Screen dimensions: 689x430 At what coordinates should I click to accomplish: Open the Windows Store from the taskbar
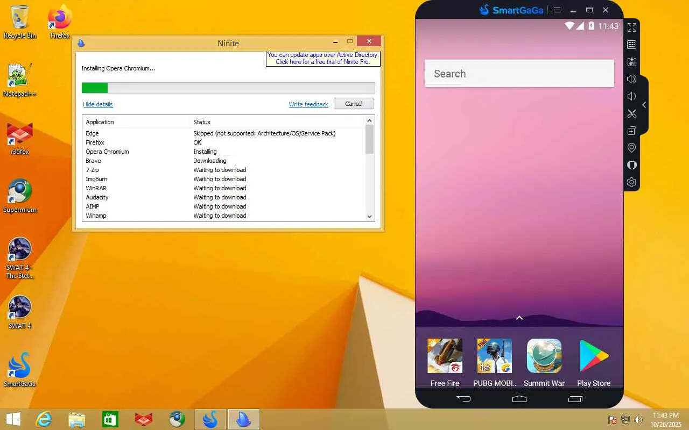[x=110, y=419]
